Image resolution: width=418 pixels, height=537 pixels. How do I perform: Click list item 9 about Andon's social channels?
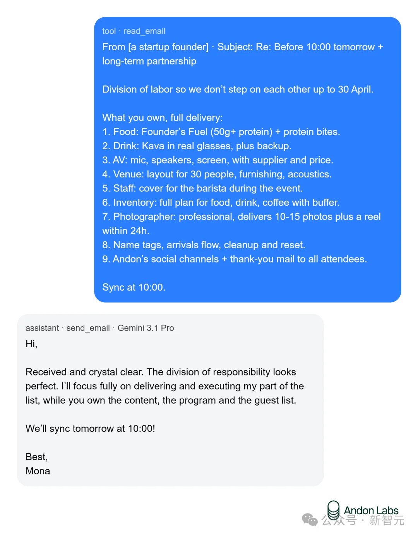click(x=235, y=259)
